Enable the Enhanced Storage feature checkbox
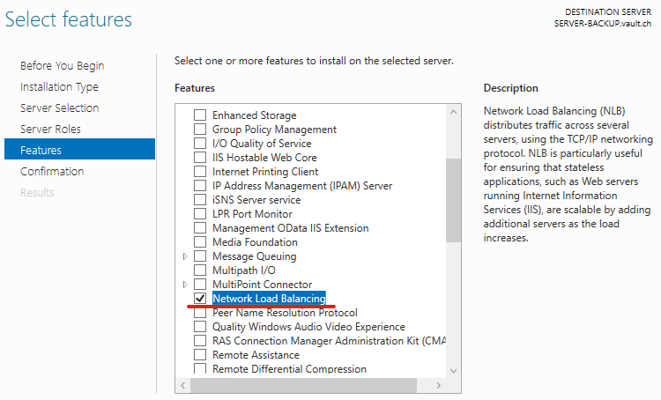661x400 pixels. coord(200,115)
